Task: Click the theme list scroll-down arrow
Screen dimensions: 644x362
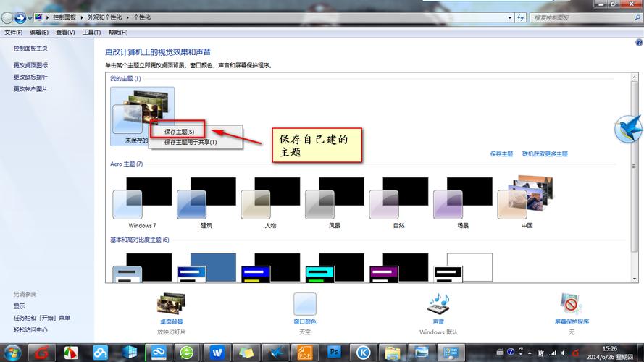Action: (634, 279)
